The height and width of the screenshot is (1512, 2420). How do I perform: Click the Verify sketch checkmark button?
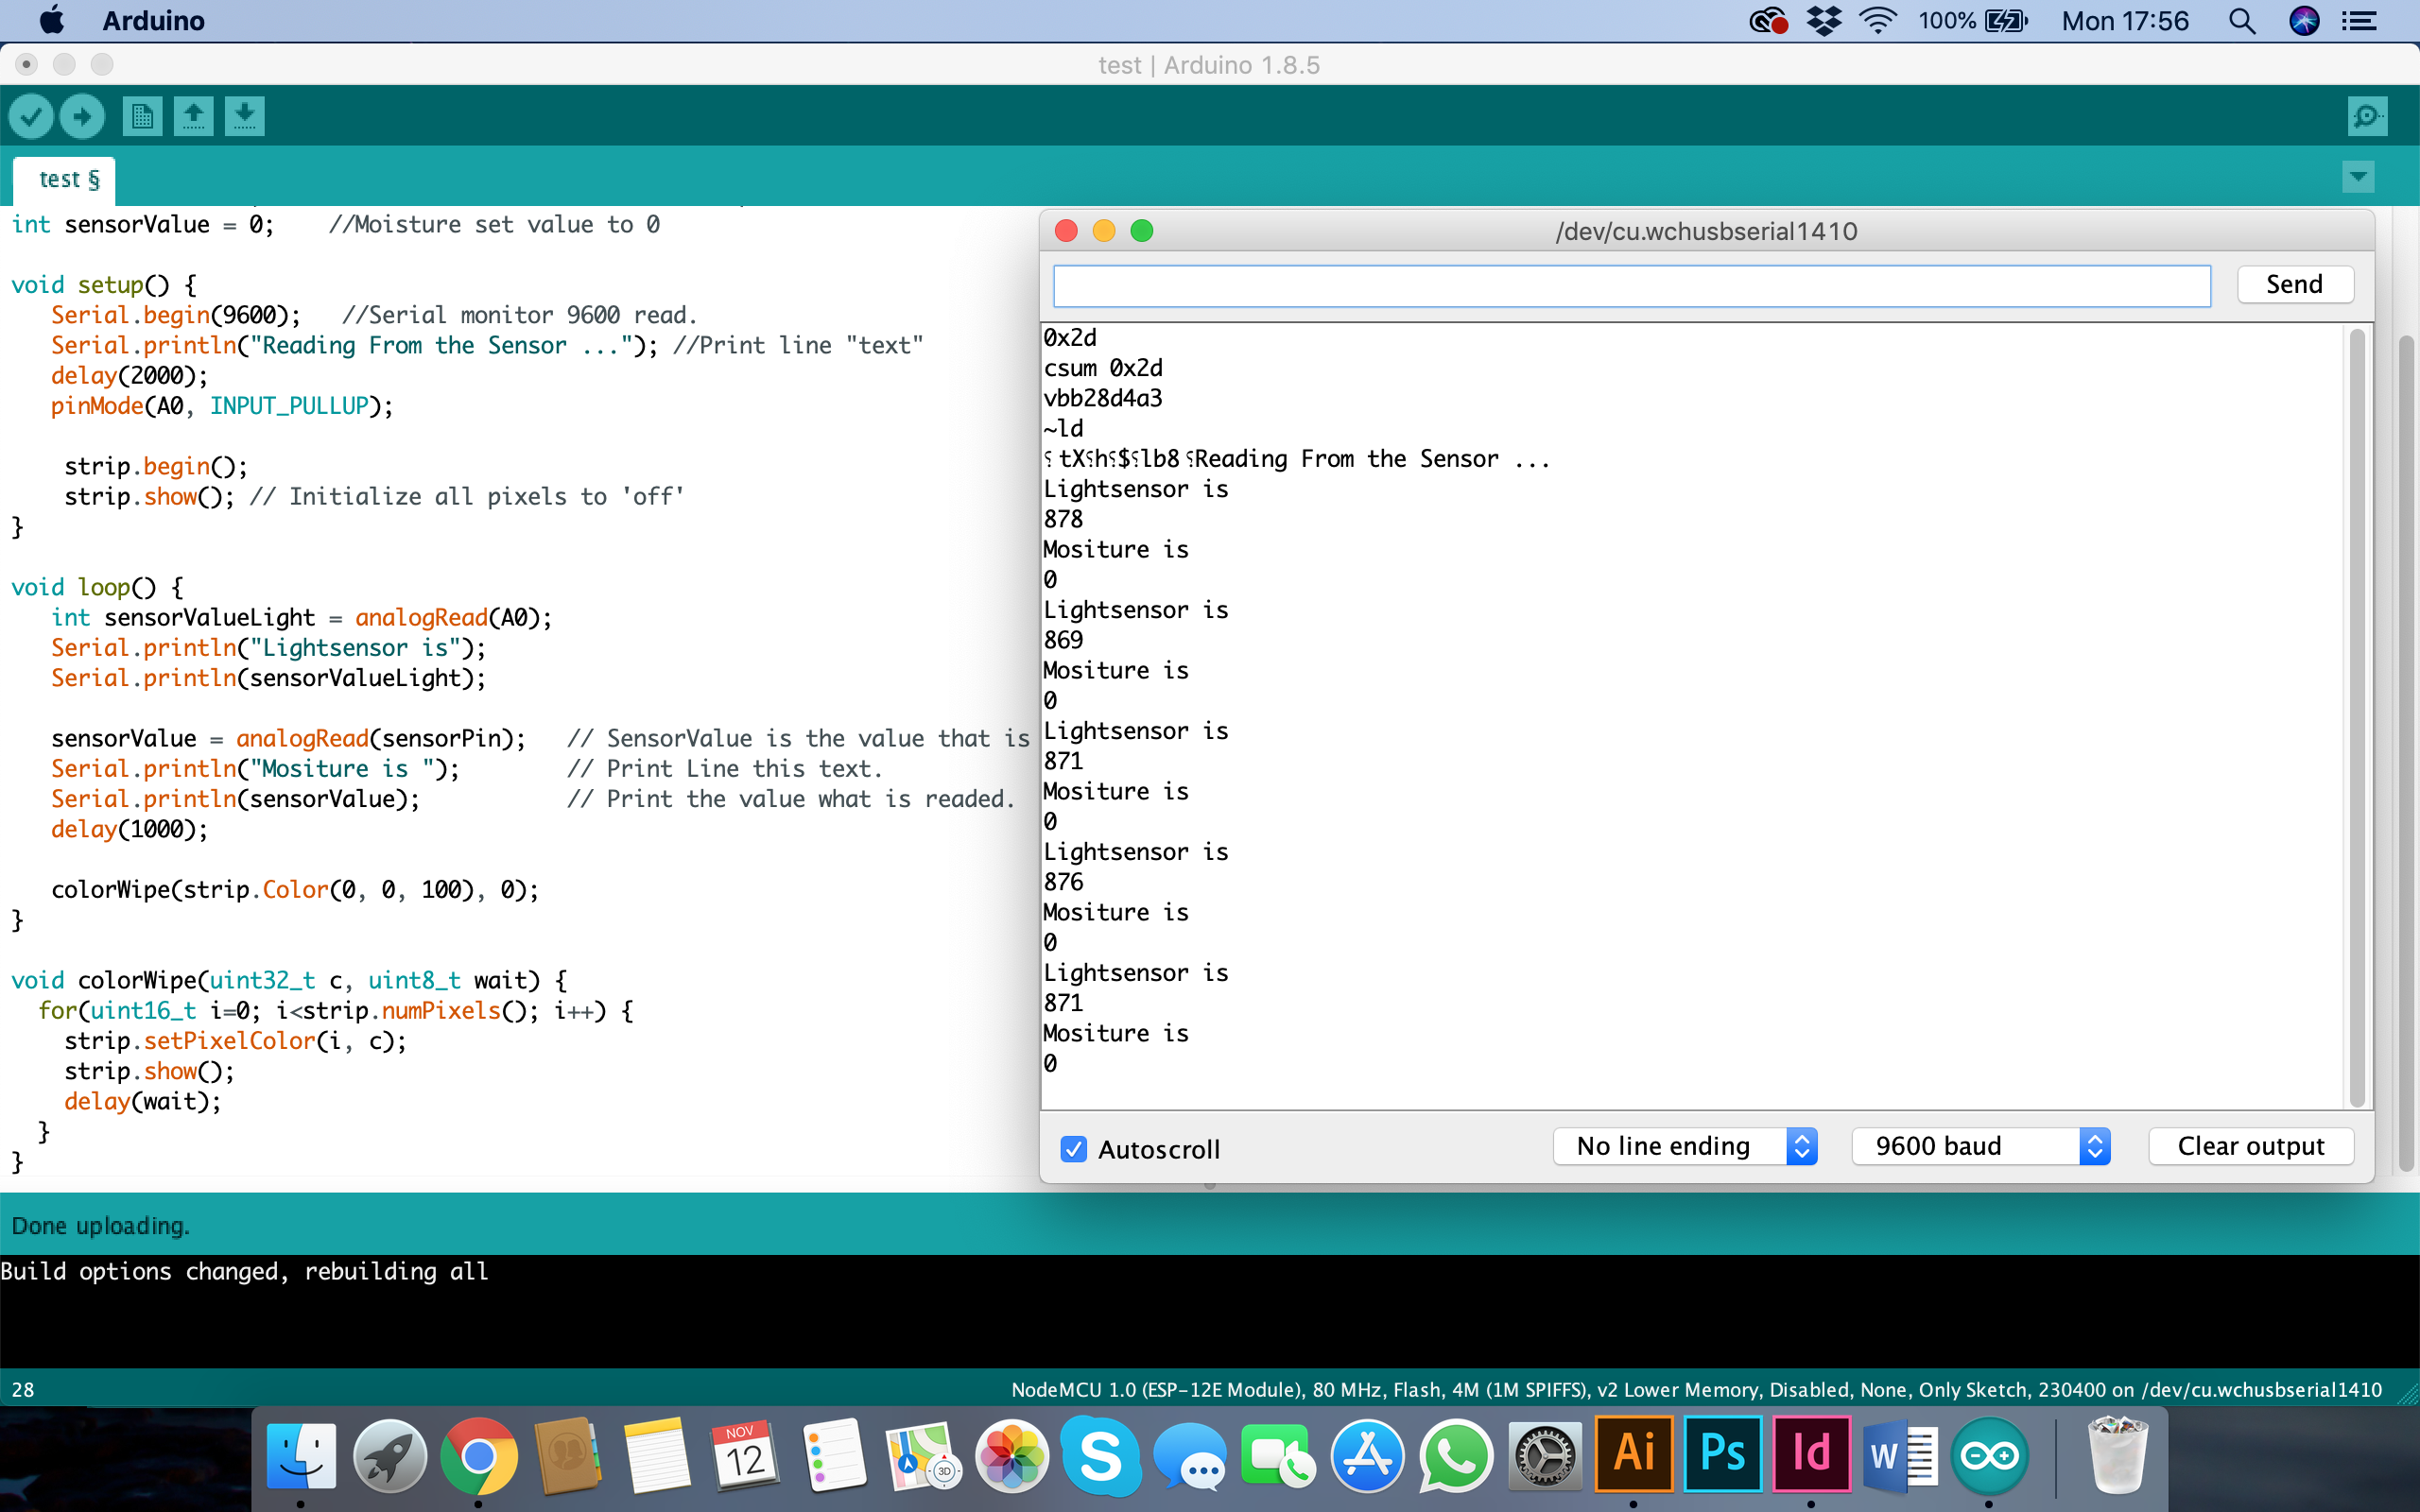coord(31,117)
